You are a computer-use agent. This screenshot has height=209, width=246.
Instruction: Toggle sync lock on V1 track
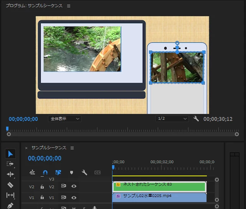(x=64, y=197)
